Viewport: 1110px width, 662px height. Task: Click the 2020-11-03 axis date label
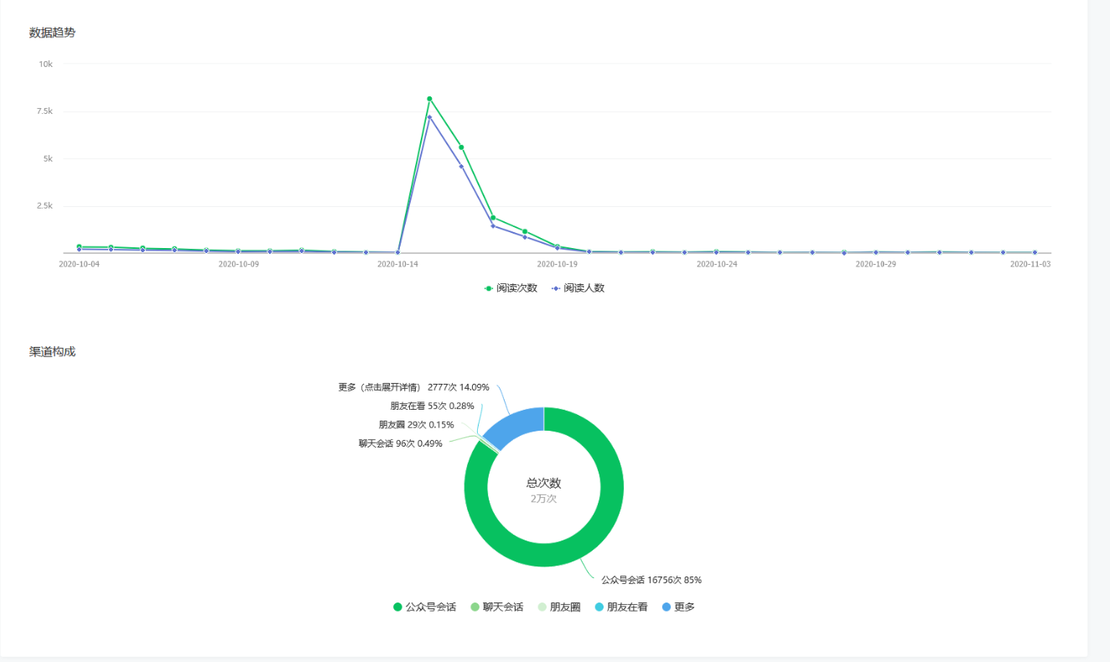tap(1030, 264)
